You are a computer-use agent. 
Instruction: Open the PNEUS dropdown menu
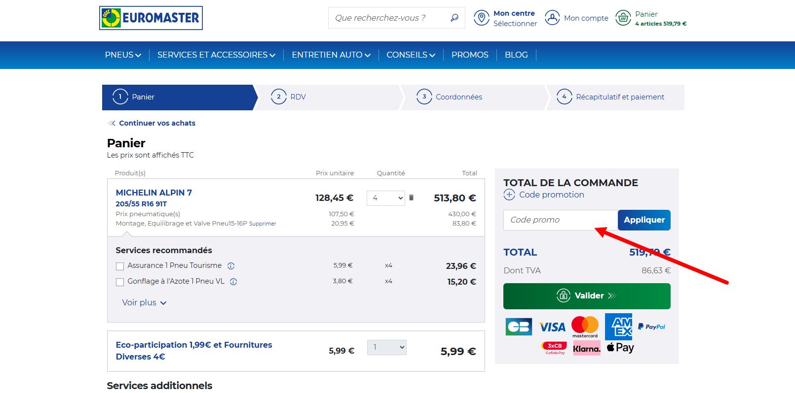click(x=123, y=55)
